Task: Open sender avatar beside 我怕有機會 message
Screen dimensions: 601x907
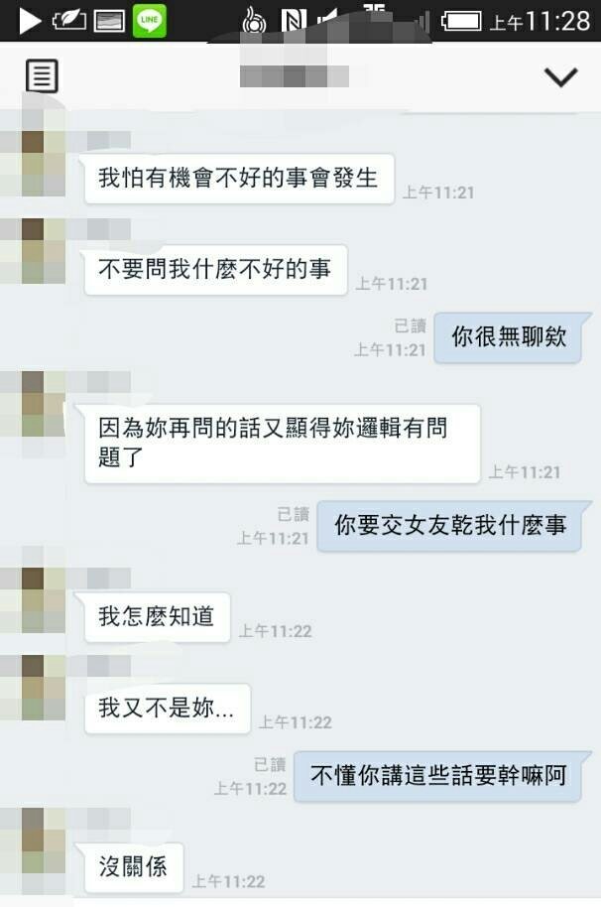Action: click(34, 164)
